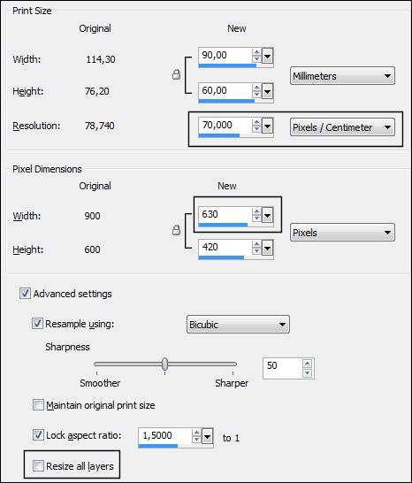The image size is (412, 483).
Task: Click the print size lock icon
Action: [176, 74]
